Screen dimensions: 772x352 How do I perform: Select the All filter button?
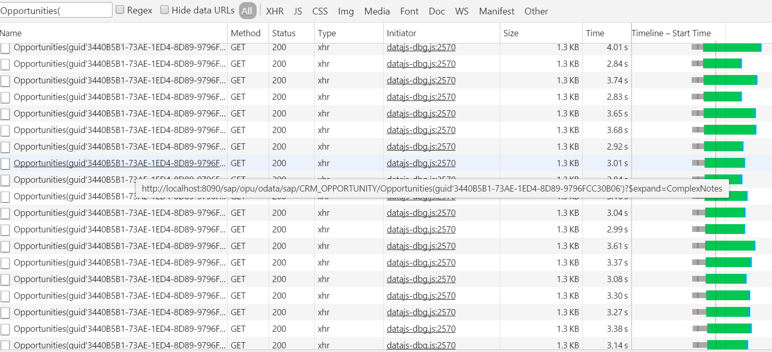point(247,11)
